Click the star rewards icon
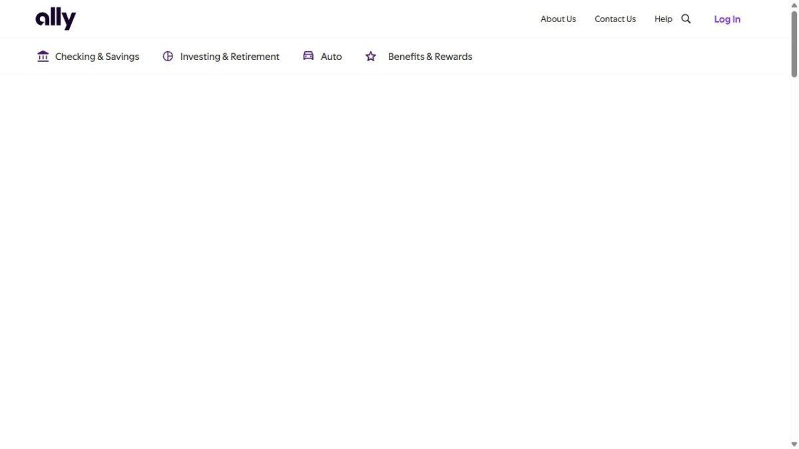The width and height of the screenshot is (799, 449). tap(371, 57)
